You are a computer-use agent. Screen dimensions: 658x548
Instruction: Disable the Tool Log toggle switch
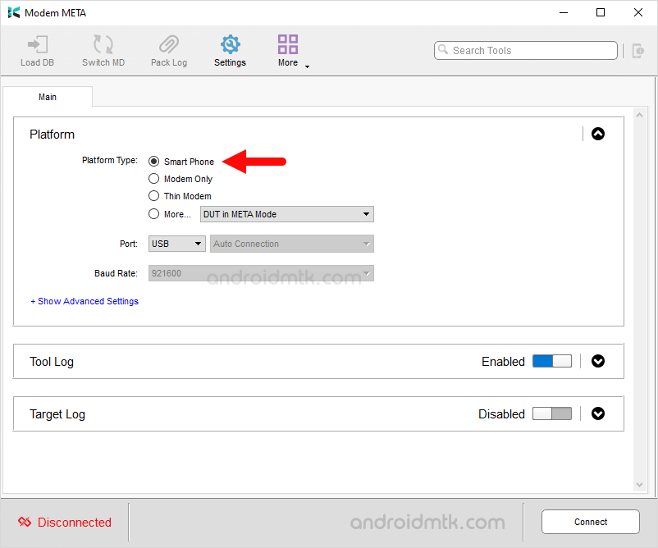(x=551, y=361)
